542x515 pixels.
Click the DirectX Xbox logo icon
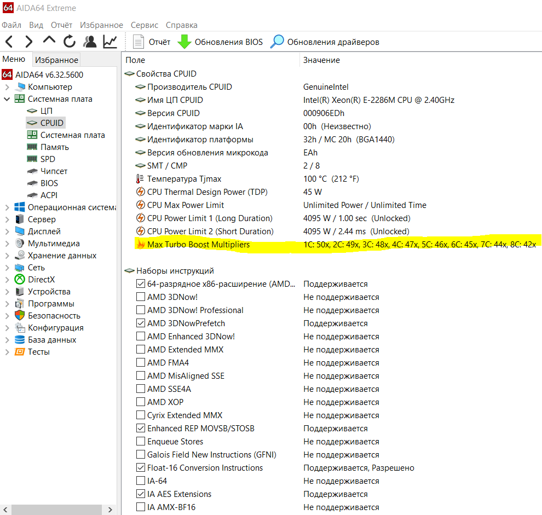(20, 279)
